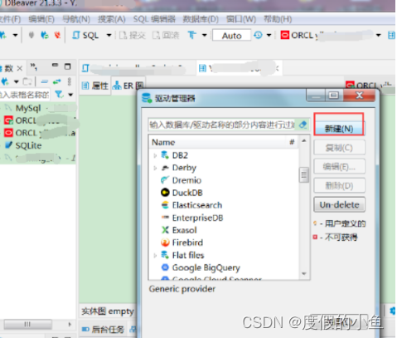Click the transaction mode toolbar icon

coord(192,35)
